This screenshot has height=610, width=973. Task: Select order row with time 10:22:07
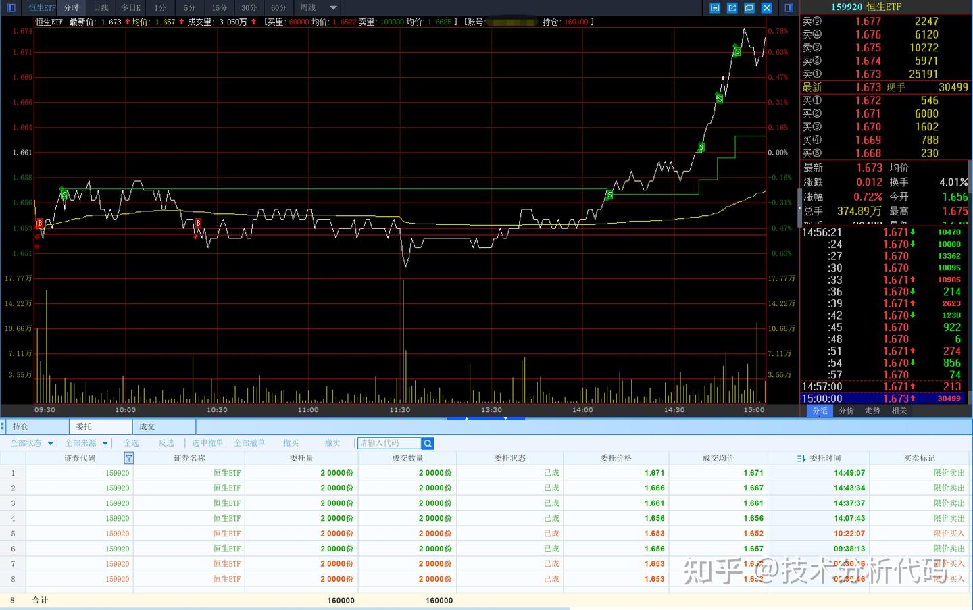pyautogui.click(x=487, y=534)
